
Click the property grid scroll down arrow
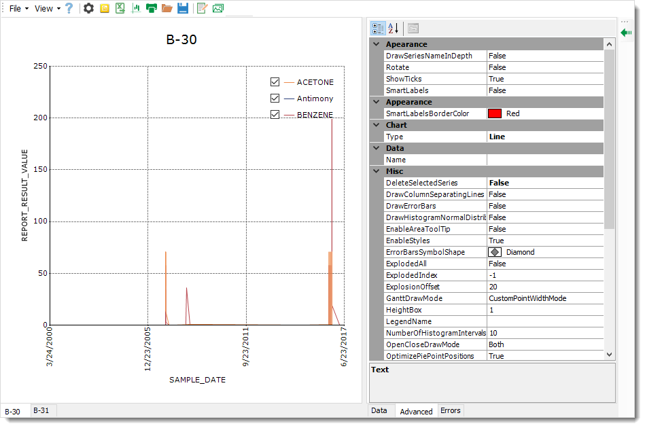point(609,355)
